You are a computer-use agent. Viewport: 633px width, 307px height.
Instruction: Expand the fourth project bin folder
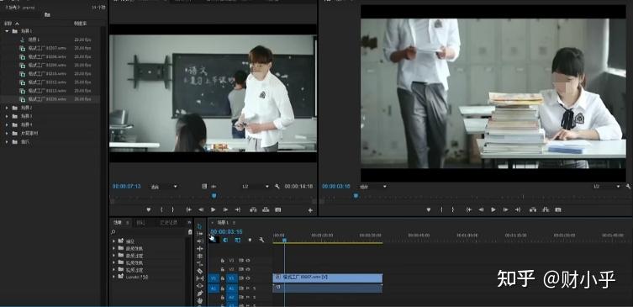[7, 124]
